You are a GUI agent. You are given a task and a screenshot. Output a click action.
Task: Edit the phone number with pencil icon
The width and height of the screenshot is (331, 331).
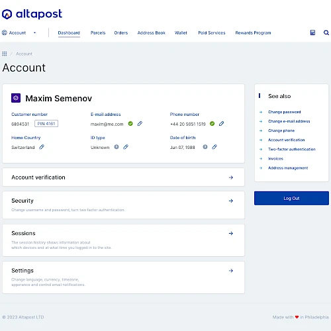(x=221, y=124)
